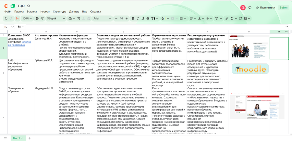292x141 pixels.
Task: Print the spreadsheet
Action: tap(37, 19)
